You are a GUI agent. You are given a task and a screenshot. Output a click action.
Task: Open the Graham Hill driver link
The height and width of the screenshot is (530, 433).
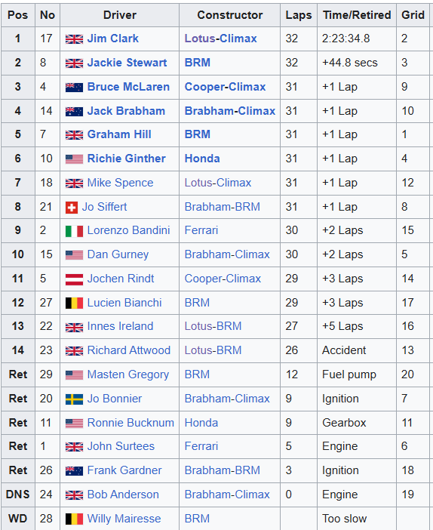pyautogui.click(x=119, y=134)
